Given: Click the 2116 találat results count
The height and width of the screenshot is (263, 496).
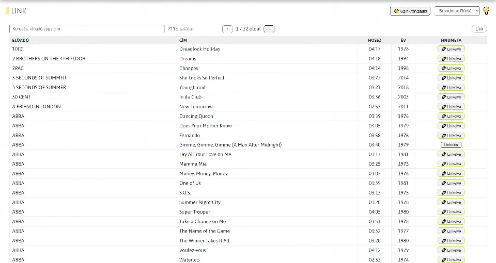Looking at the screenshot, I should pos(181,29).
